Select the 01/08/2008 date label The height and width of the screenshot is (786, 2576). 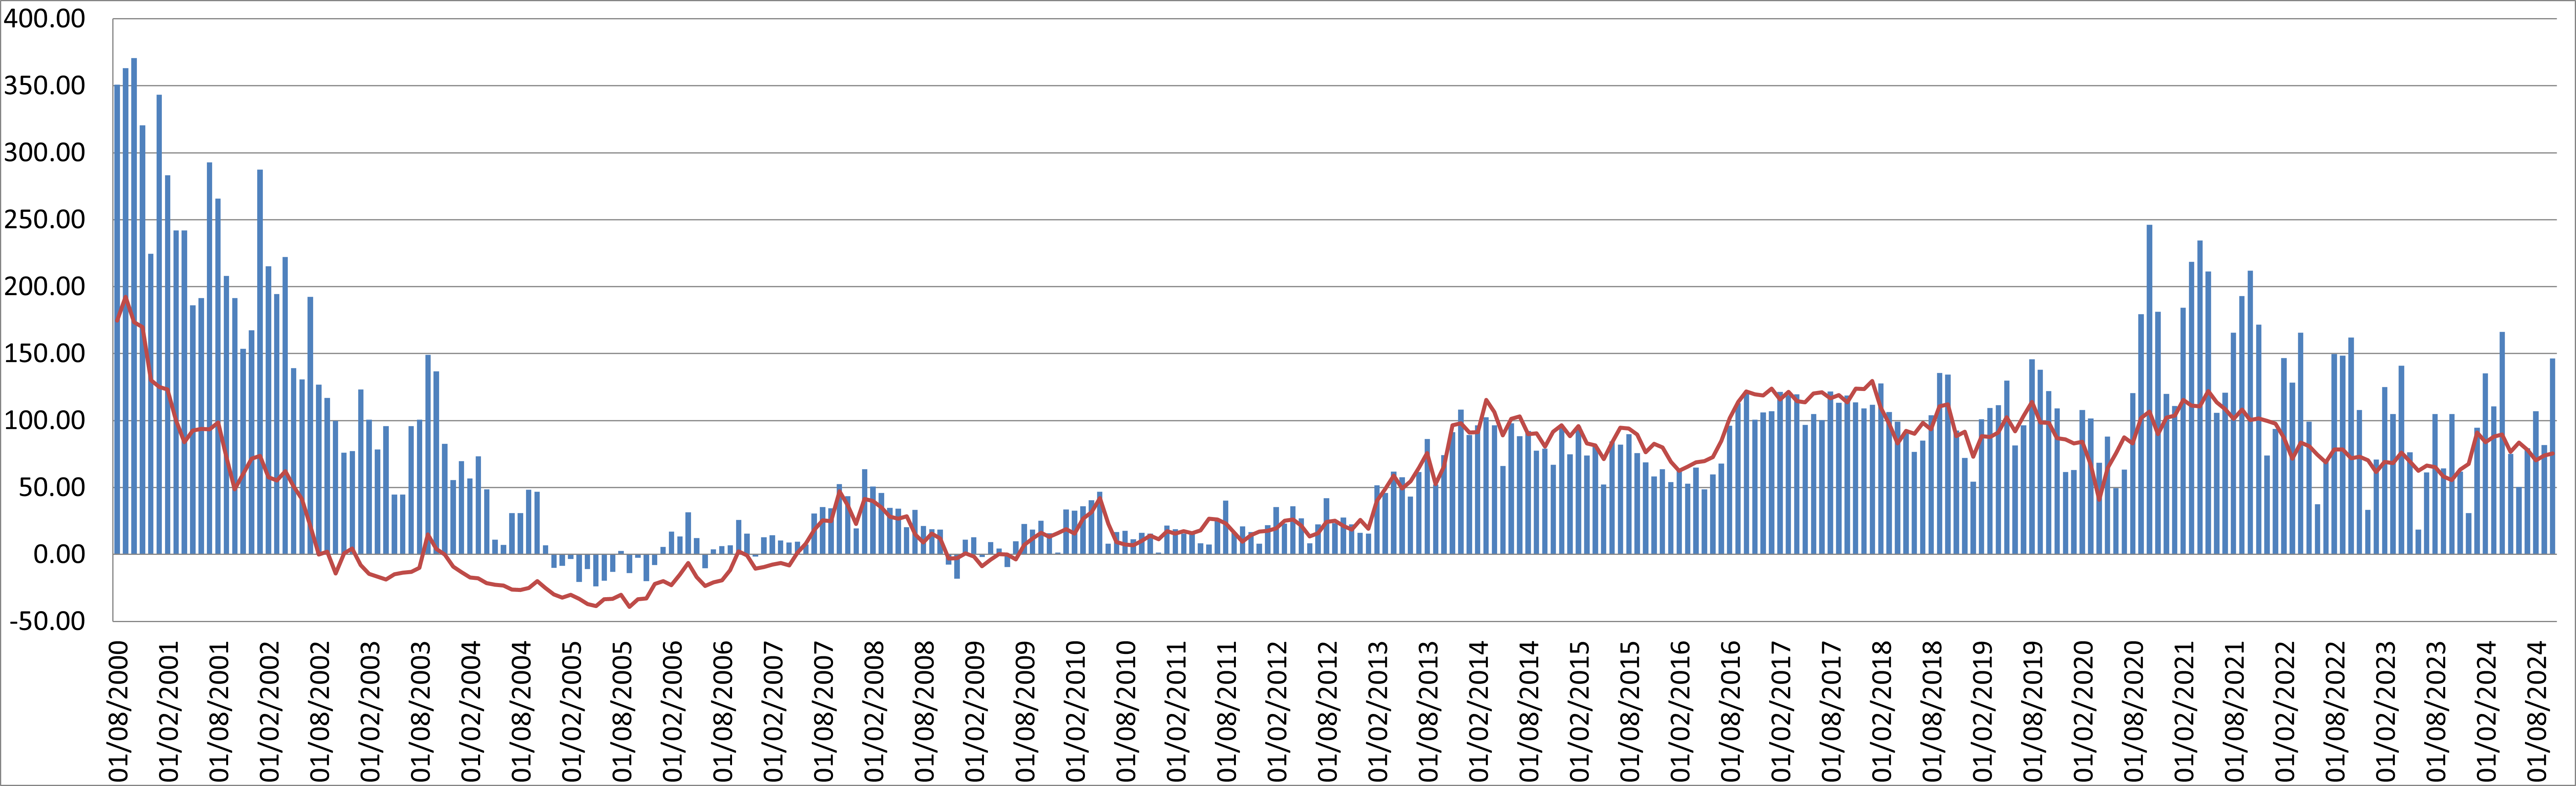[x=924, y=712]
